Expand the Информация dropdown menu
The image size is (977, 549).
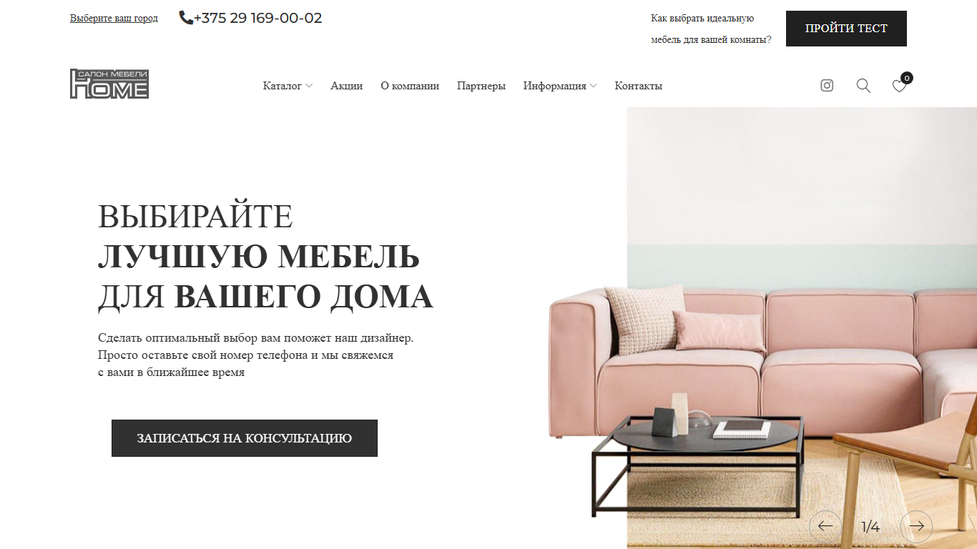coord(560,86)
